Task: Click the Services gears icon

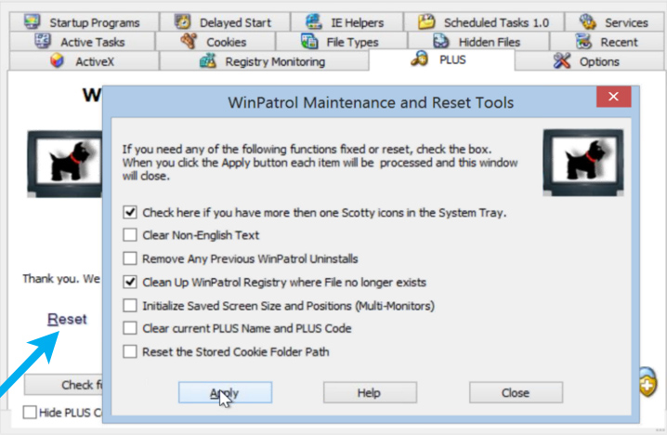Action: coord(587,21)
